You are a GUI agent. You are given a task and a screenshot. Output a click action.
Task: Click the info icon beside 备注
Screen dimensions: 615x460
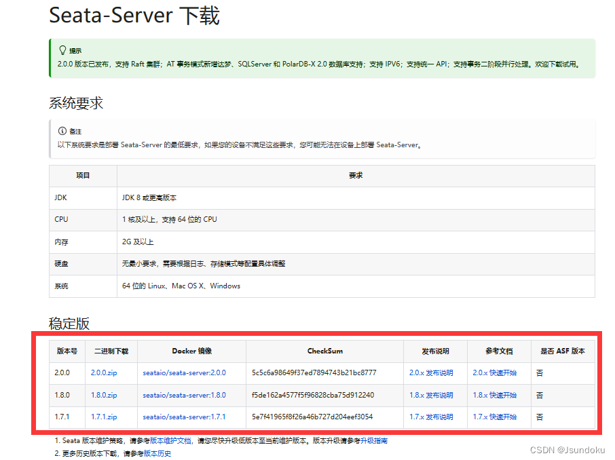click(x=62, y=131)
